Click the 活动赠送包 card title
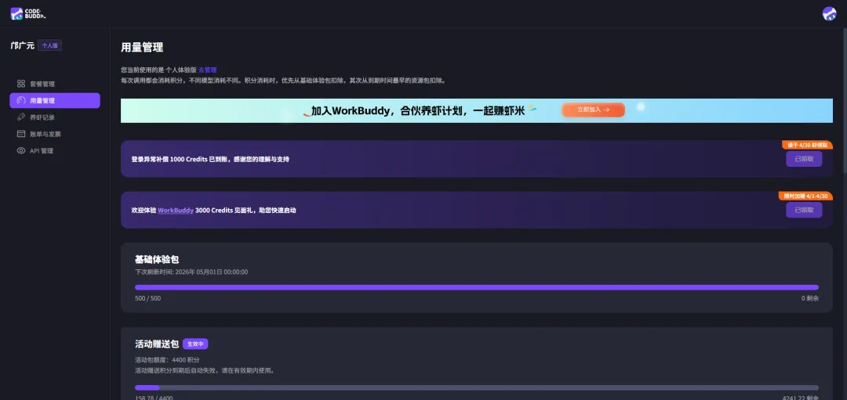847x400 pixels. tap(157, 344)
